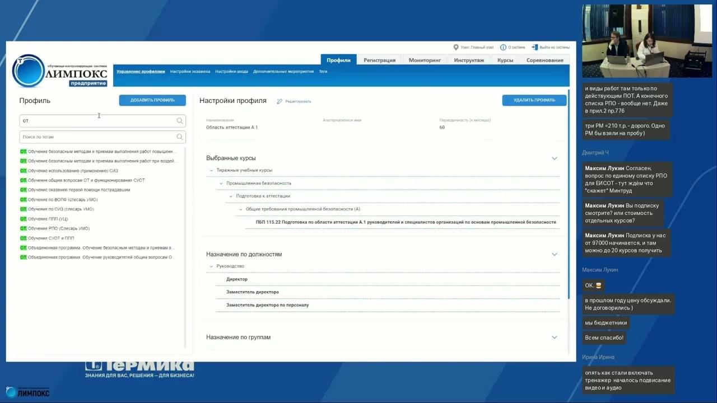Select profile 'Обучение РПО (Слесарь УМО)'
This screenshot has width=717, height=403.
(55, 228)
